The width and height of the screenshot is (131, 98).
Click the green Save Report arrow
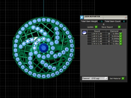pyautogui.click(x=119, y=27)
